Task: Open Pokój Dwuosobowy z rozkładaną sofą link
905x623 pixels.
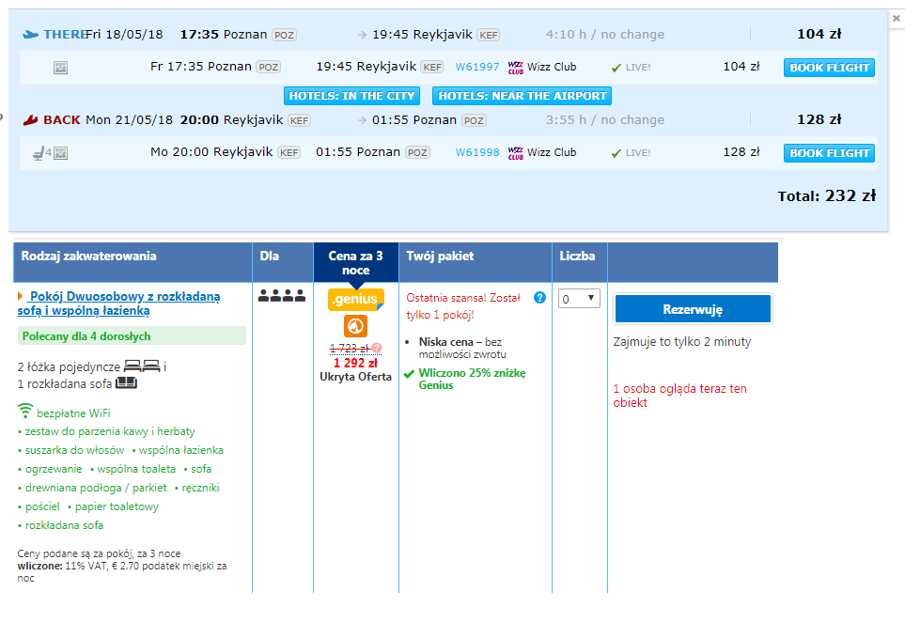Action: [119, 304]
